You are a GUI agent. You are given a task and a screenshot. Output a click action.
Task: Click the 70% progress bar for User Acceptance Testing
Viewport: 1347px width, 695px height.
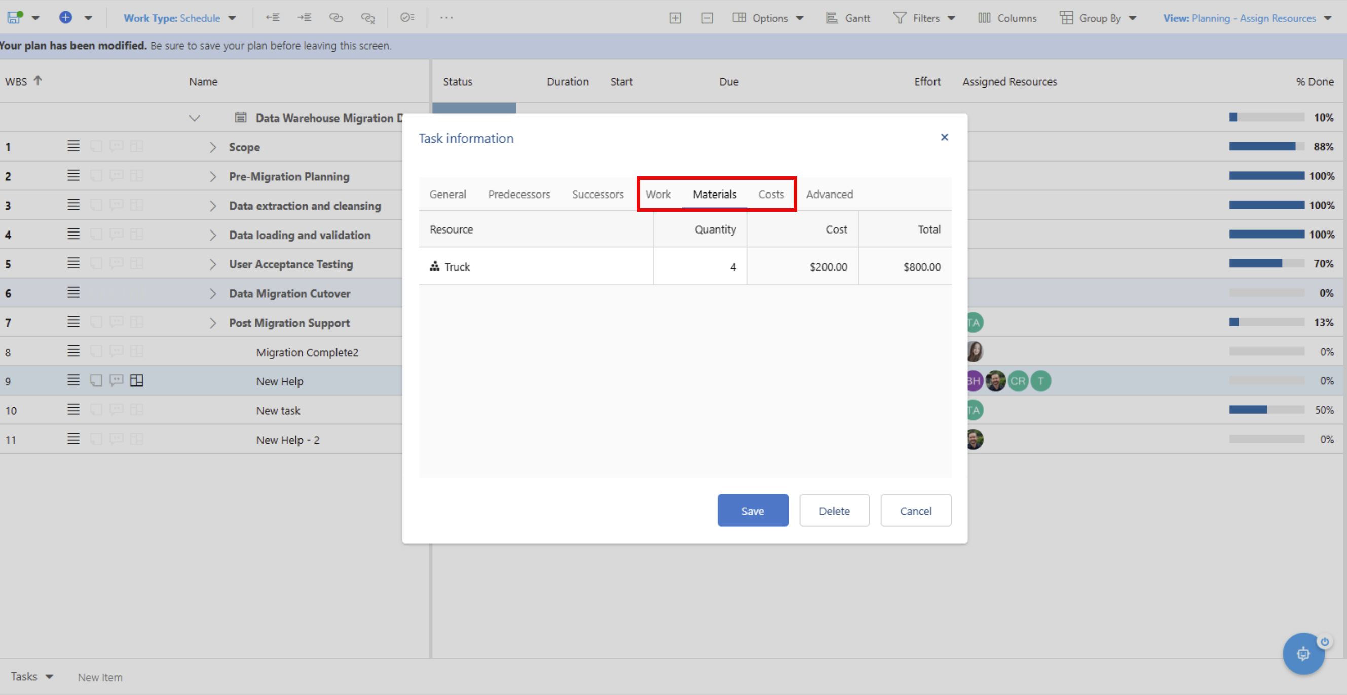[x=1266, y=264]
